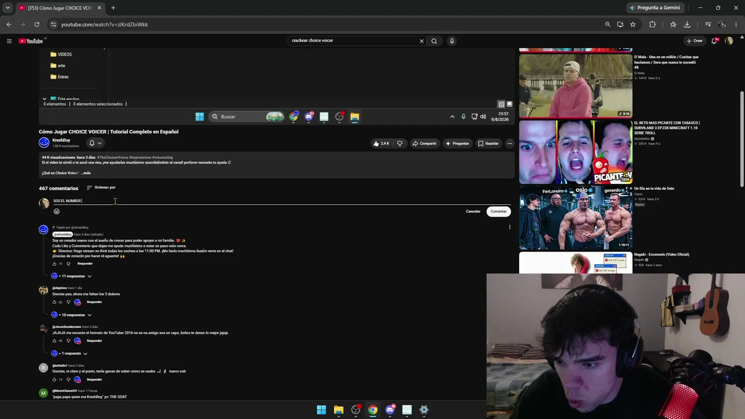Cancel the comment with Cancelar
Image resolution: width=745 pixels, height=419 pixels.
click(x=473, y=211)
